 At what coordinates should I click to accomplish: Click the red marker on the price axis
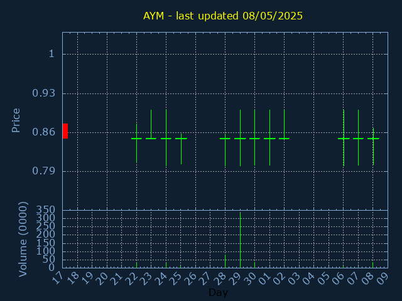65,131
